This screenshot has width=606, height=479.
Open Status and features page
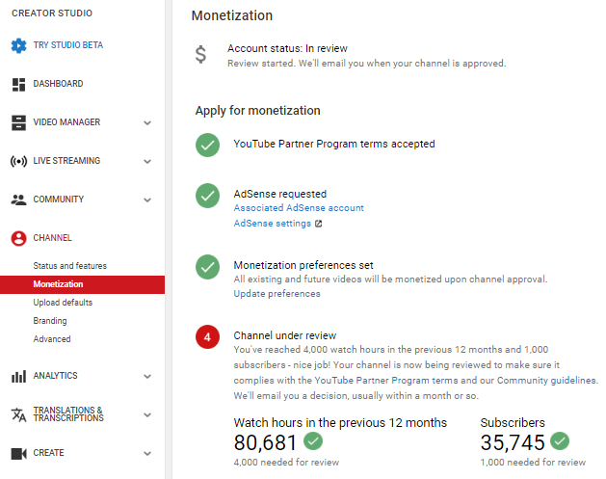click(x=70, y=266)
